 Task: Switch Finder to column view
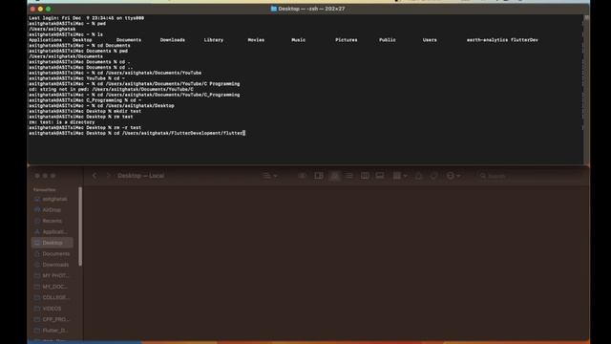pos(365,176)
